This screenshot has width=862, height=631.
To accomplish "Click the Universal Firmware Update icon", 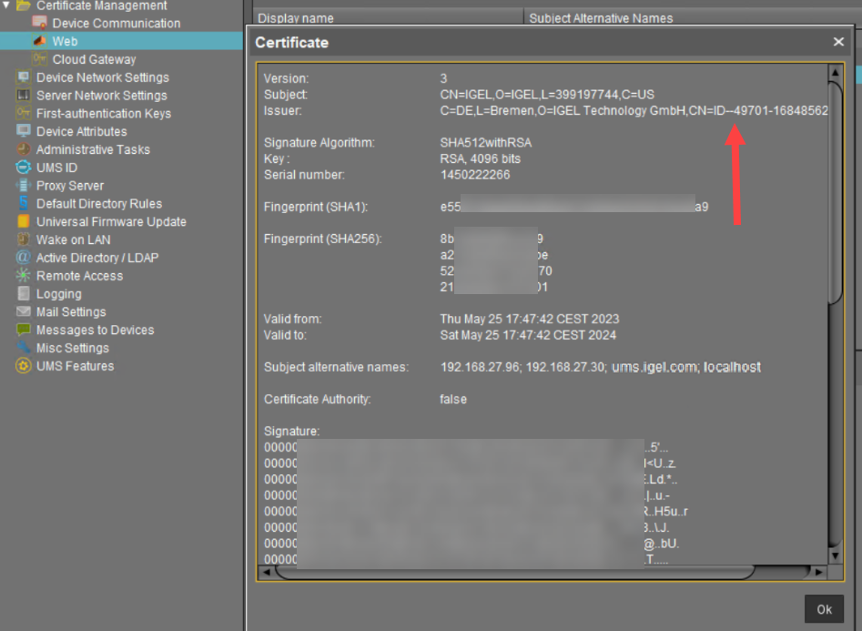I will tap(23, 222).
